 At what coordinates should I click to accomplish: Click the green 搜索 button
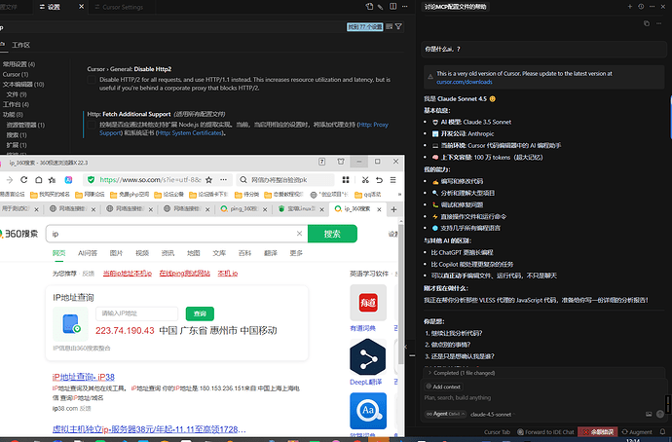(x=332, y=234)
